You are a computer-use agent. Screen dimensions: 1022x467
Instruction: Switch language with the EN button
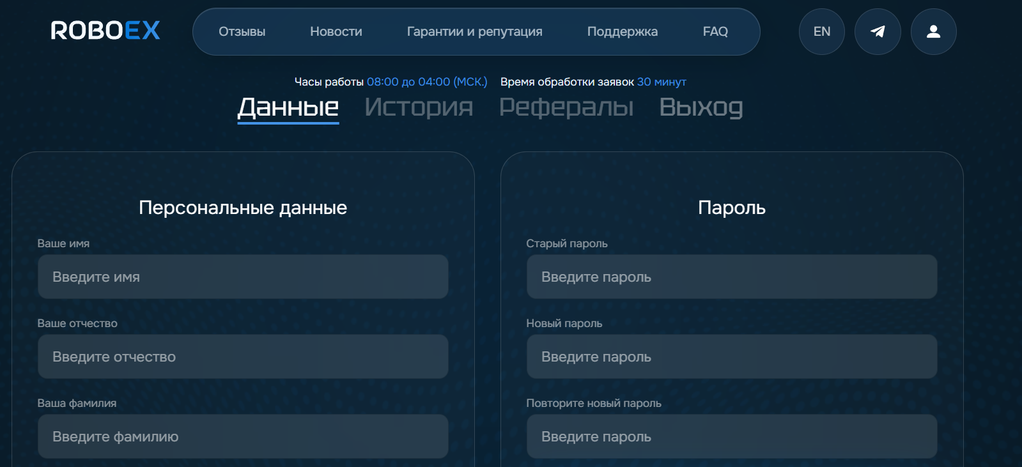pyautogui.click(x=822, y=31)
